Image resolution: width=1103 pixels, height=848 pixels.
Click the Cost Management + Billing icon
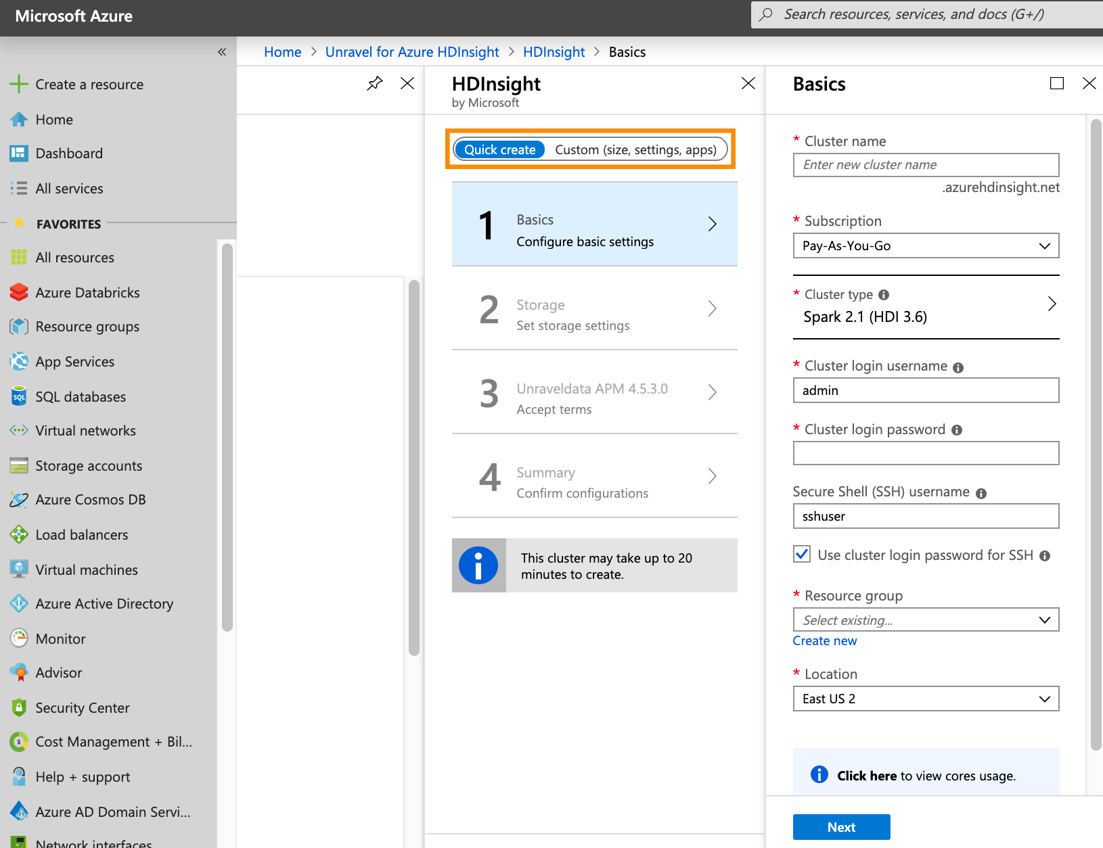coord(19,742)
